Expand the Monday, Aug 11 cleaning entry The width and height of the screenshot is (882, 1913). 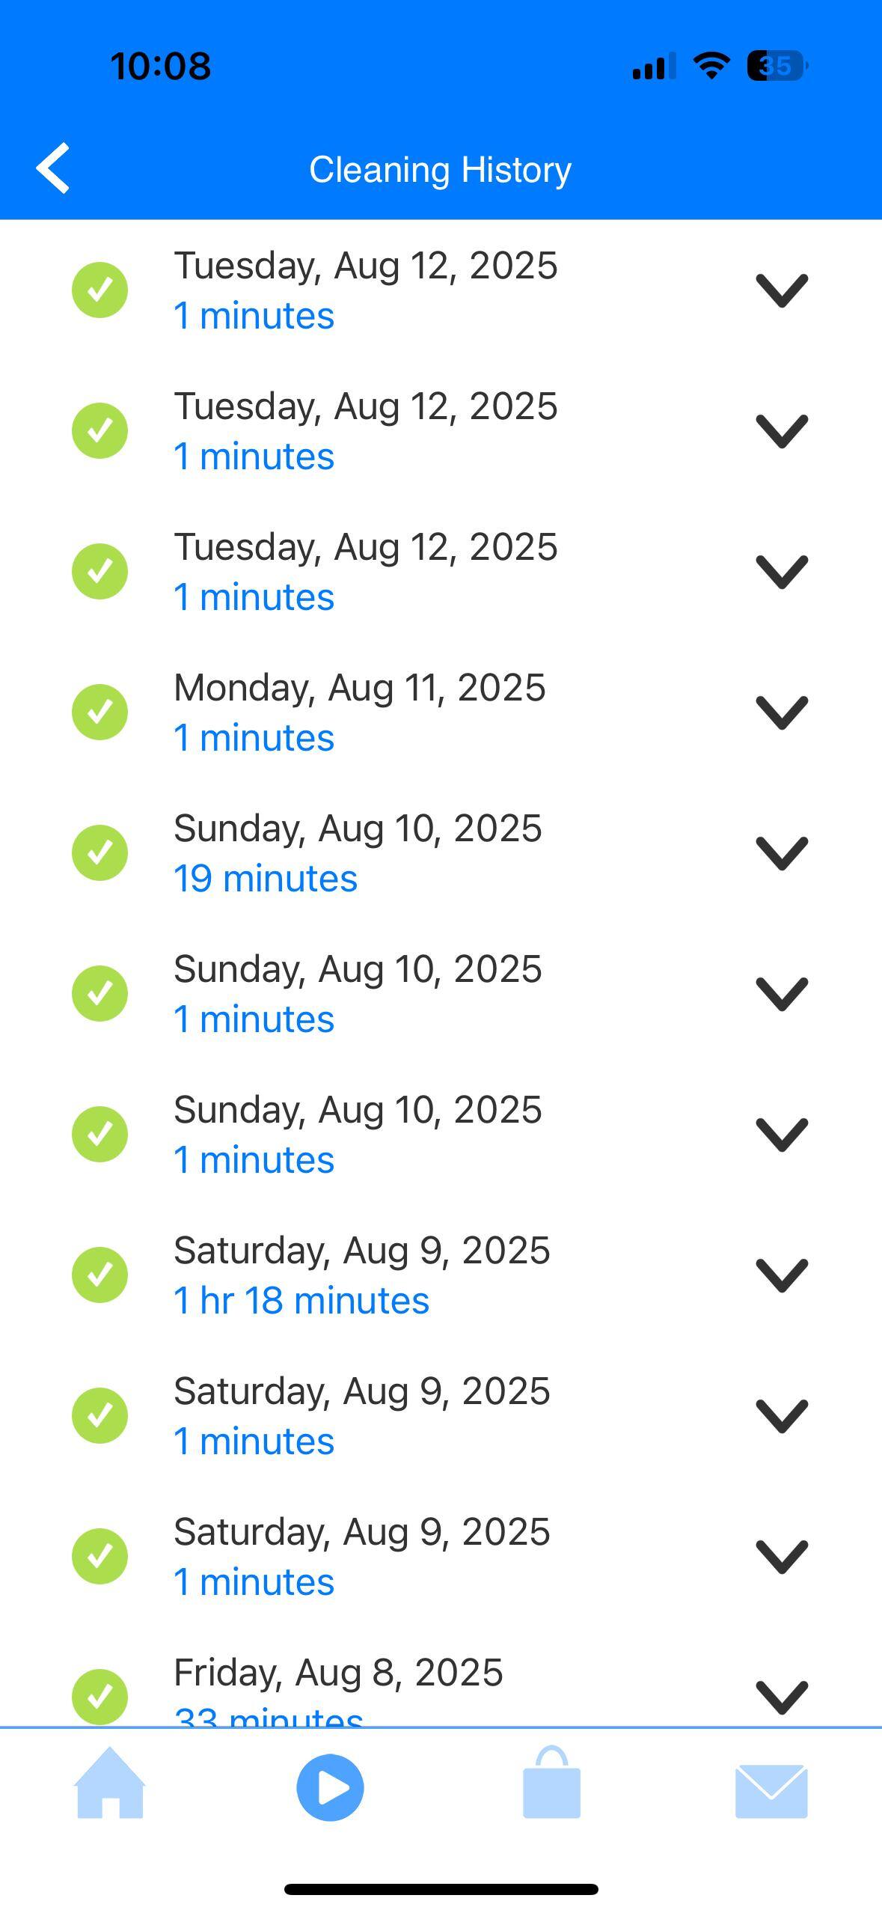pos(782,712)
